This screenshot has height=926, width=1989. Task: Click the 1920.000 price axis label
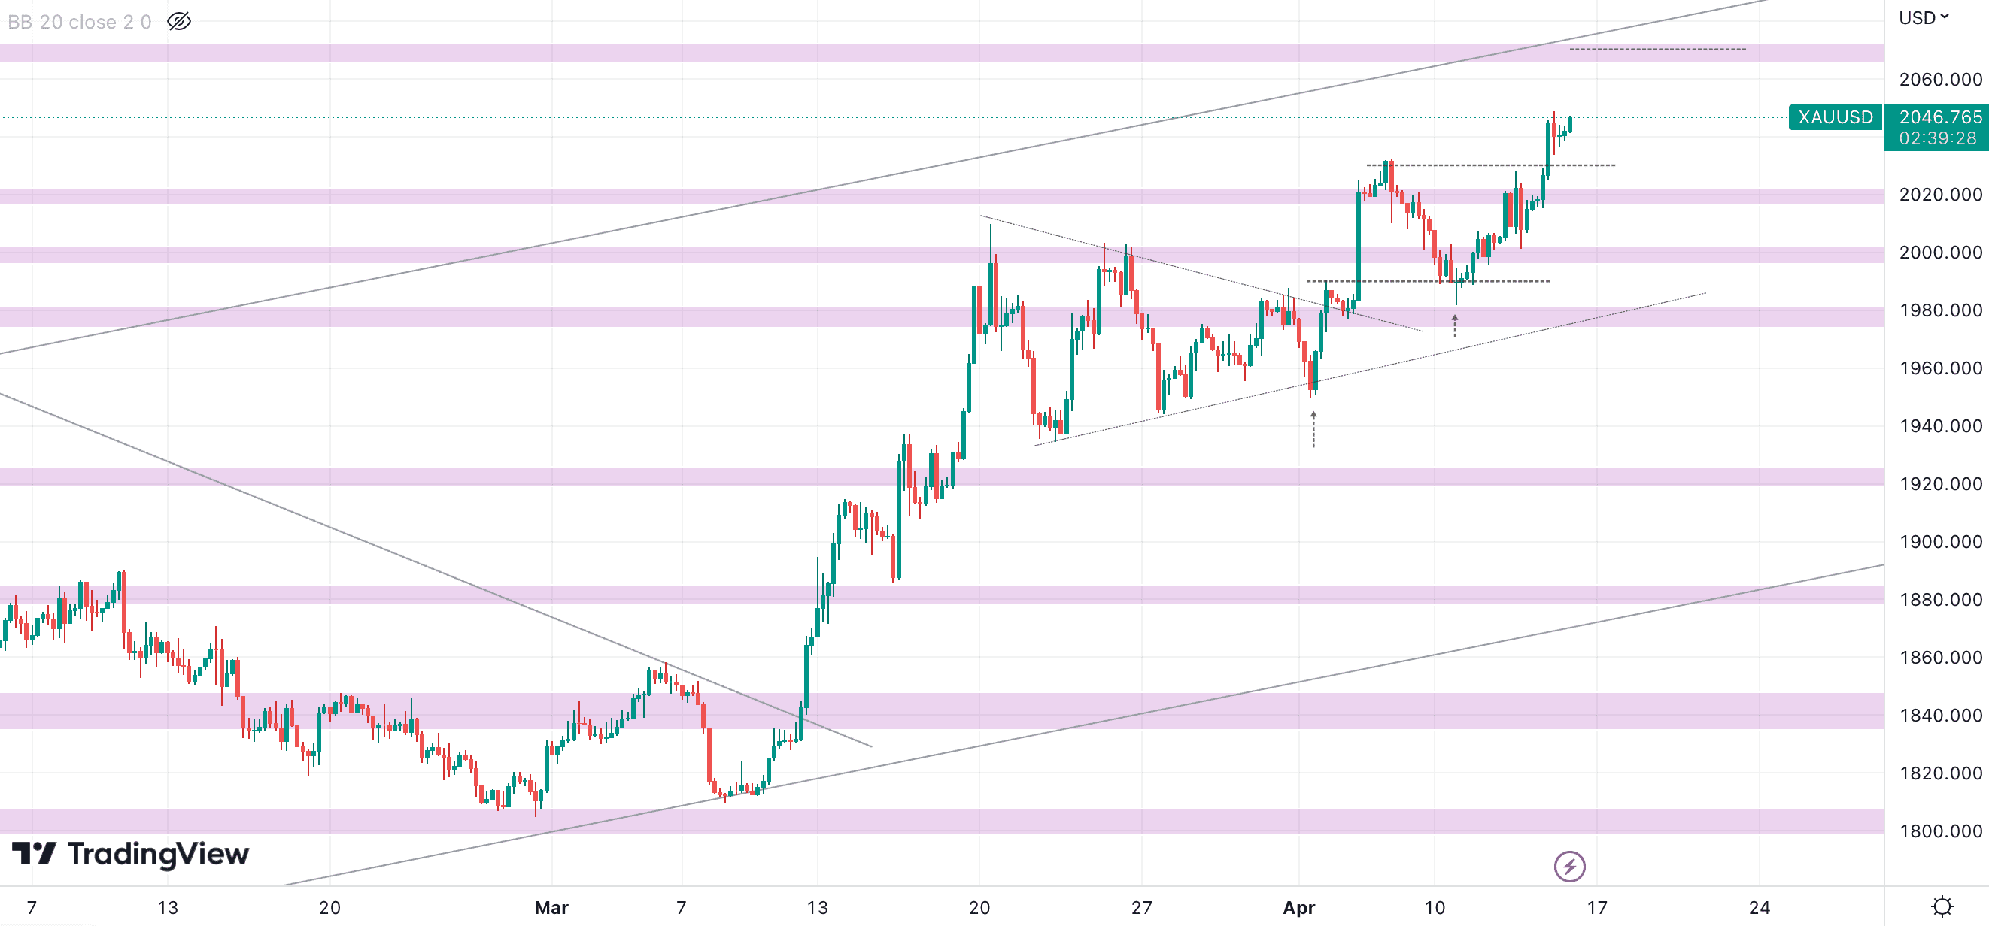tap(1940, 484)
